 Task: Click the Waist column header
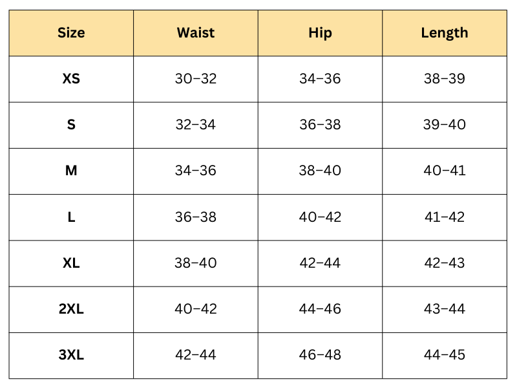[x=195, y=33]
